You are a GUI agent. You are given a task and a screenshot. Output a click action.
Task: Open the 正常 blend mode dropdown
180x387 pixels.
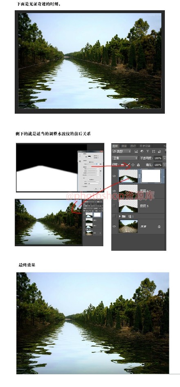(x=125, y=158)
